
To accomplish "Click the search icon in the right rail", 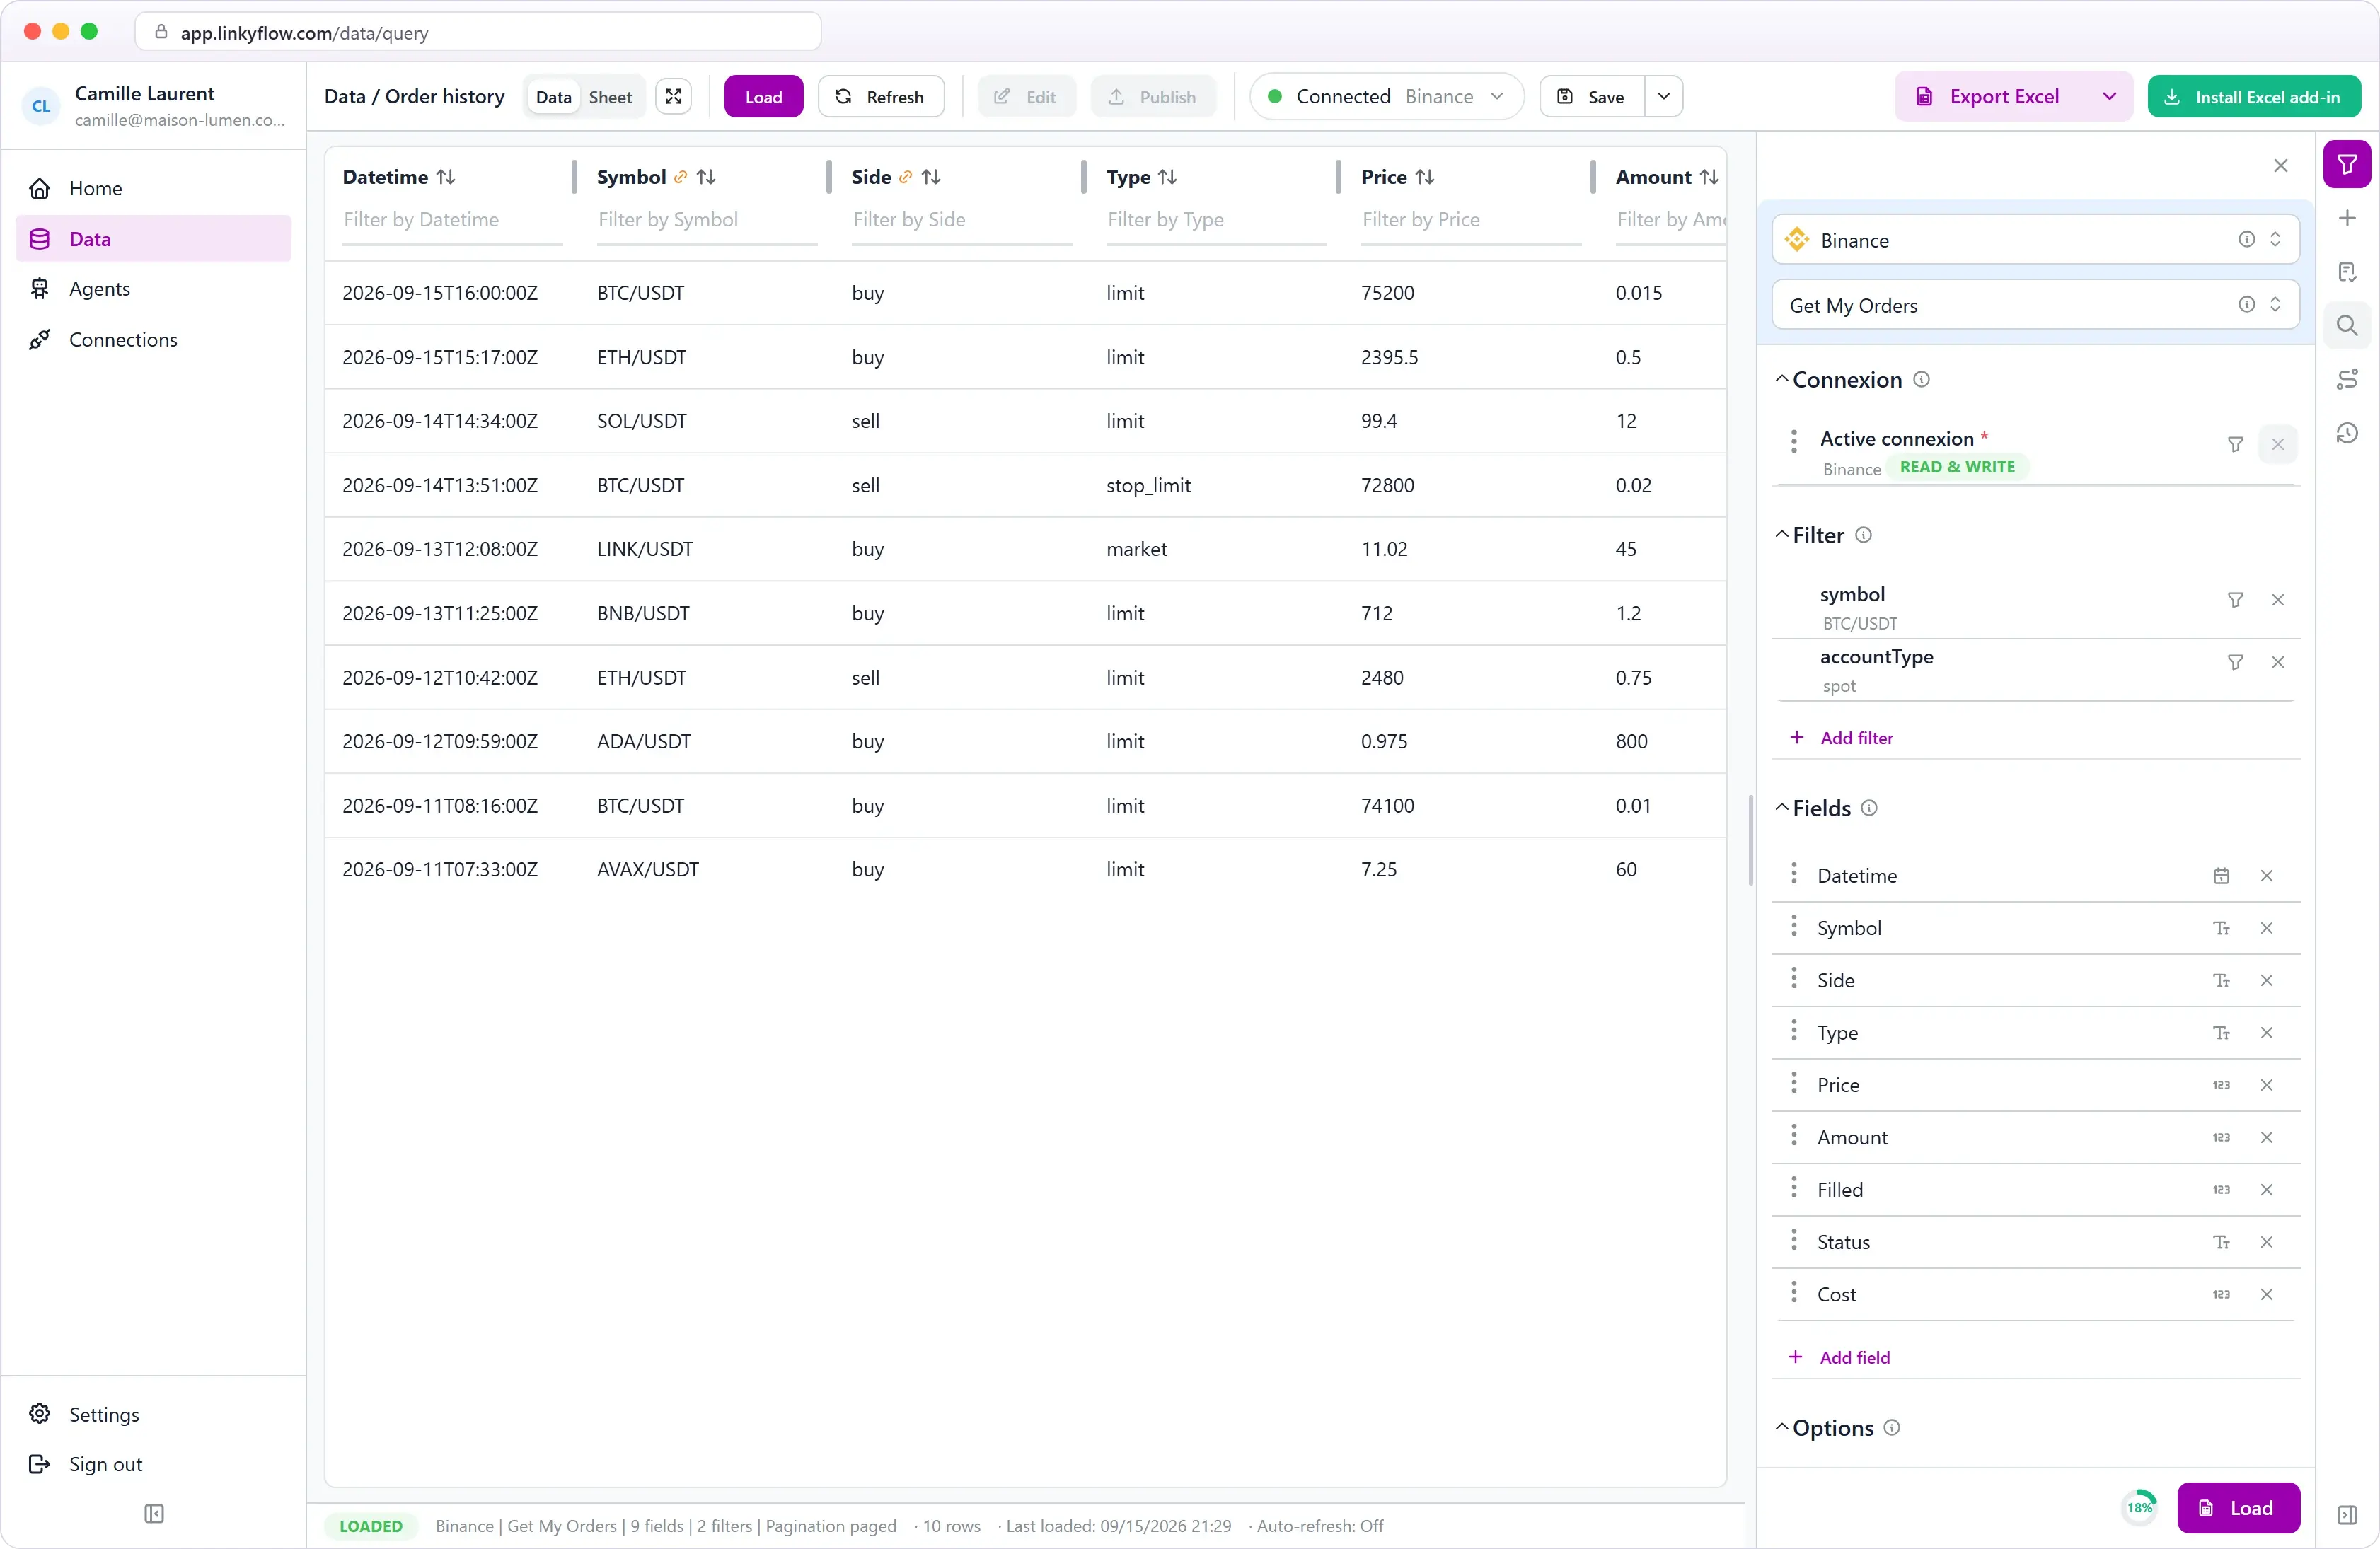I will 2346,326.
